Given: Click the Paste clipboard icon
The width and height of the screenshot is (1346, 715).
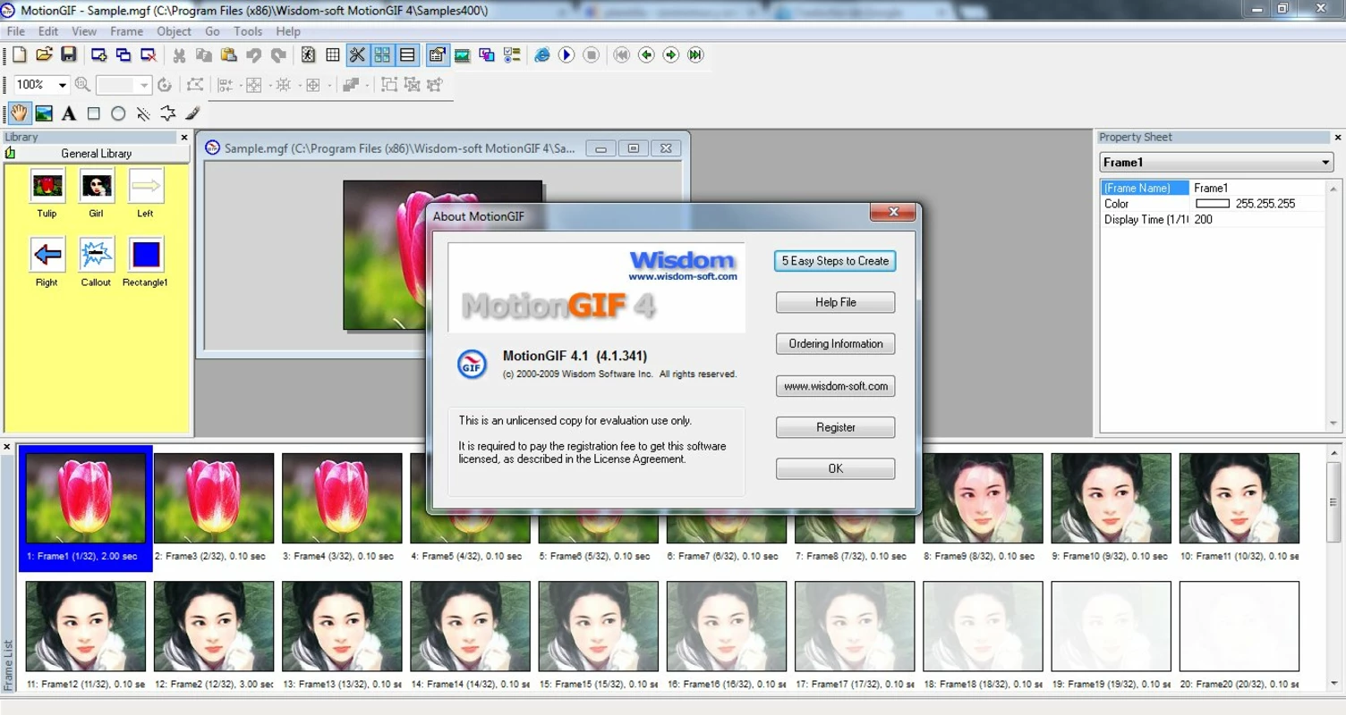Looking at the screenshot, I should (x=229, y=55).
